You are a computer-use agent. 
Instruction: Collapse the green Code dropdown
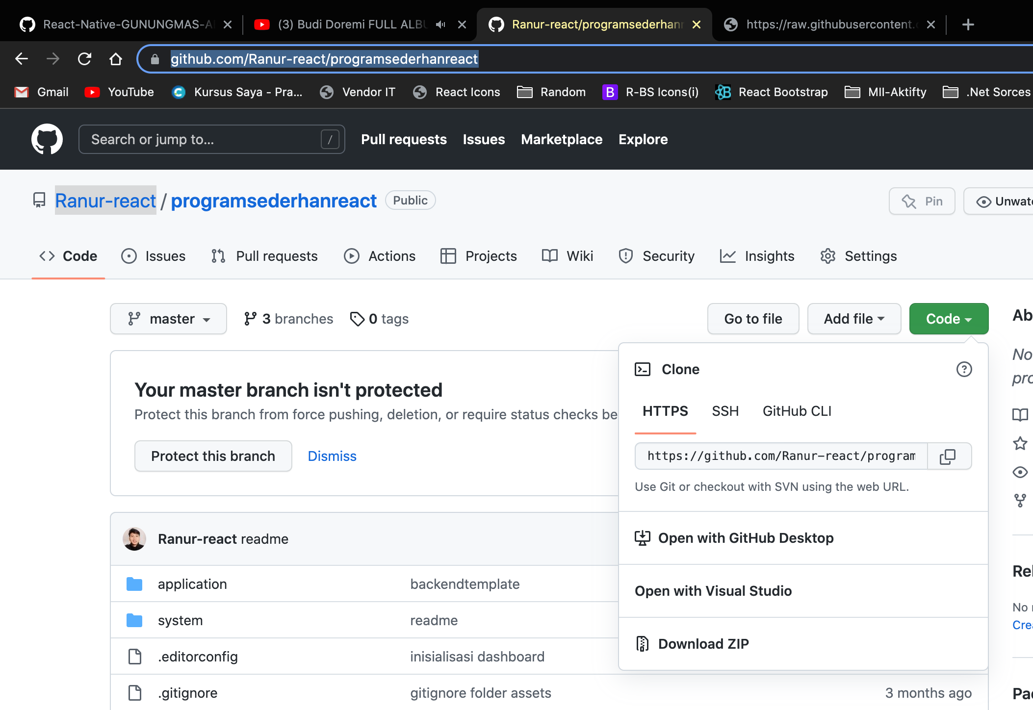(x=948, y=319)
